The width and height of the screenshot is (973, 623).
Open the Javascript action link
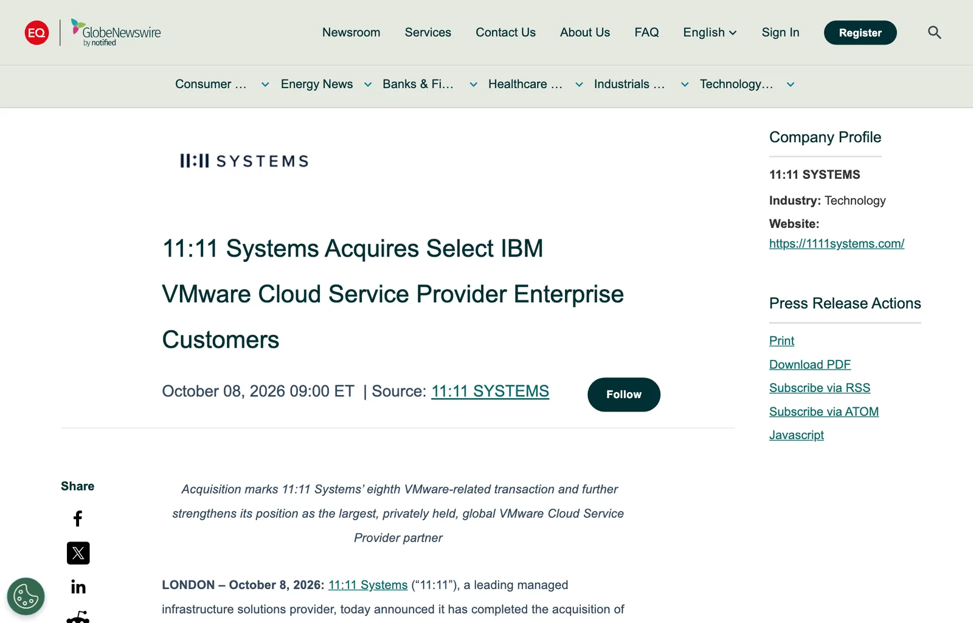[x=797, y=435]
